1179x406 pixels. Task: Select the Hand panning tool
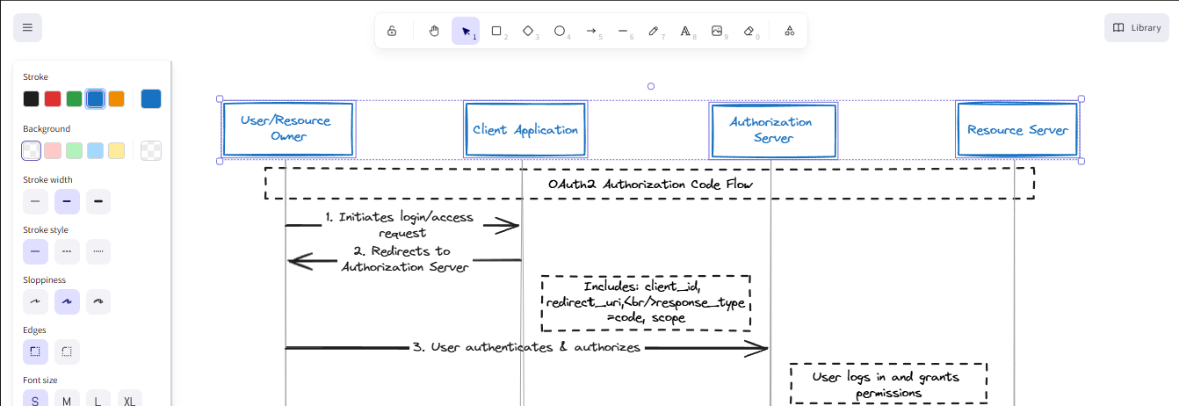tap(434, 31)
